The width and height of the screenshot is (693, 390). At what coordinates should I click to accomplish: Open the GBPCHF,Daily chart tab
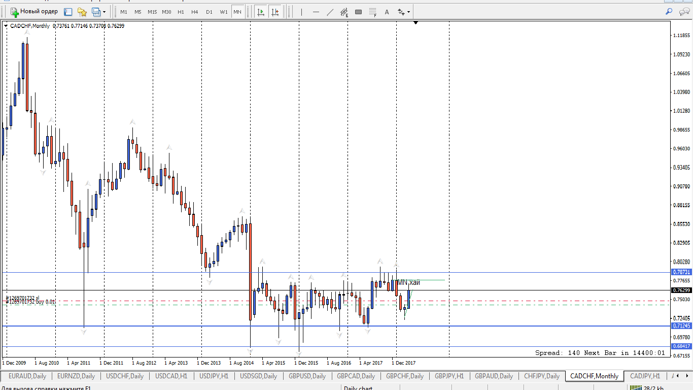405,376
